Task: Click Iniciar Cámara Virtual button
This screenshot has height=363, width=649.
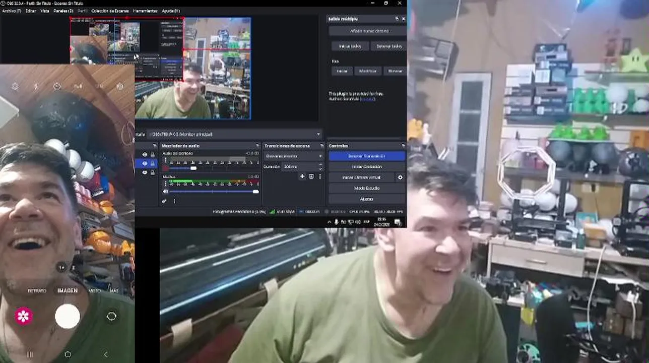Action: pyautogui.click(x=361, y=177)
